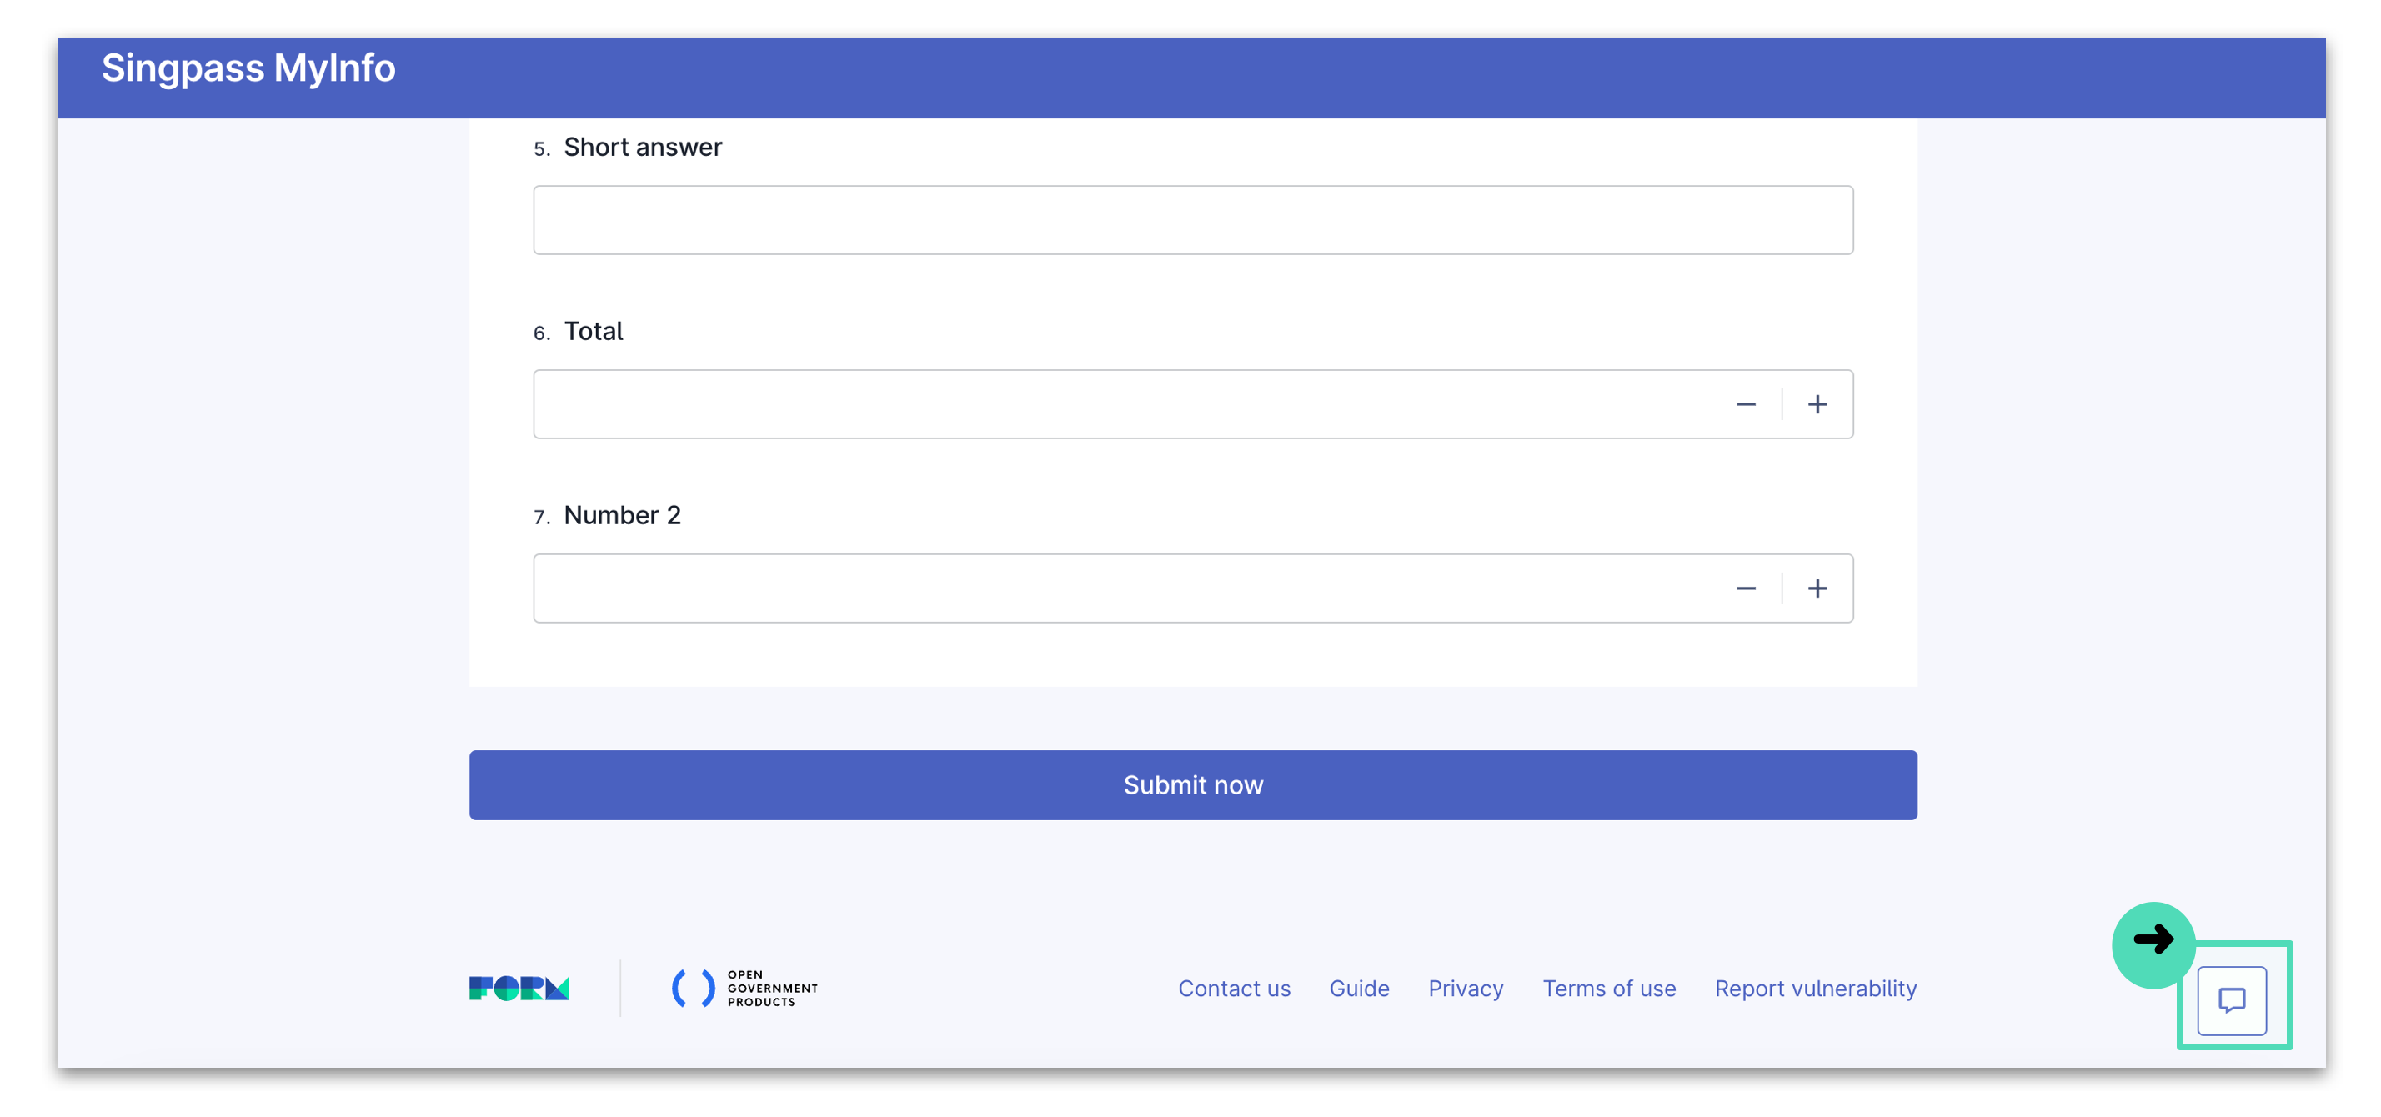Increase Number 2 with the plus icon
The image size is (2381, 1117).
click(x=1817, y=588)
